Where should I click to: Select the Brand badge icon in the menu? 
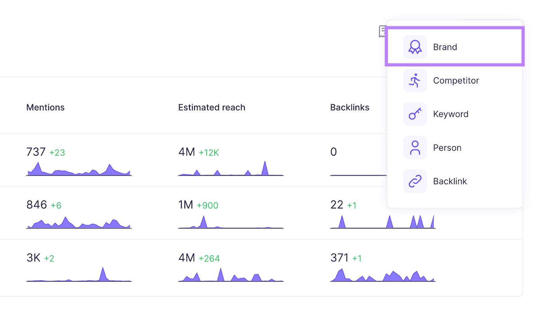pos(415,47)
